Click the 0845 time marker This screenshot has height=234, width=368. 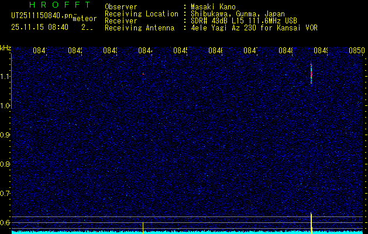(180, 50)
